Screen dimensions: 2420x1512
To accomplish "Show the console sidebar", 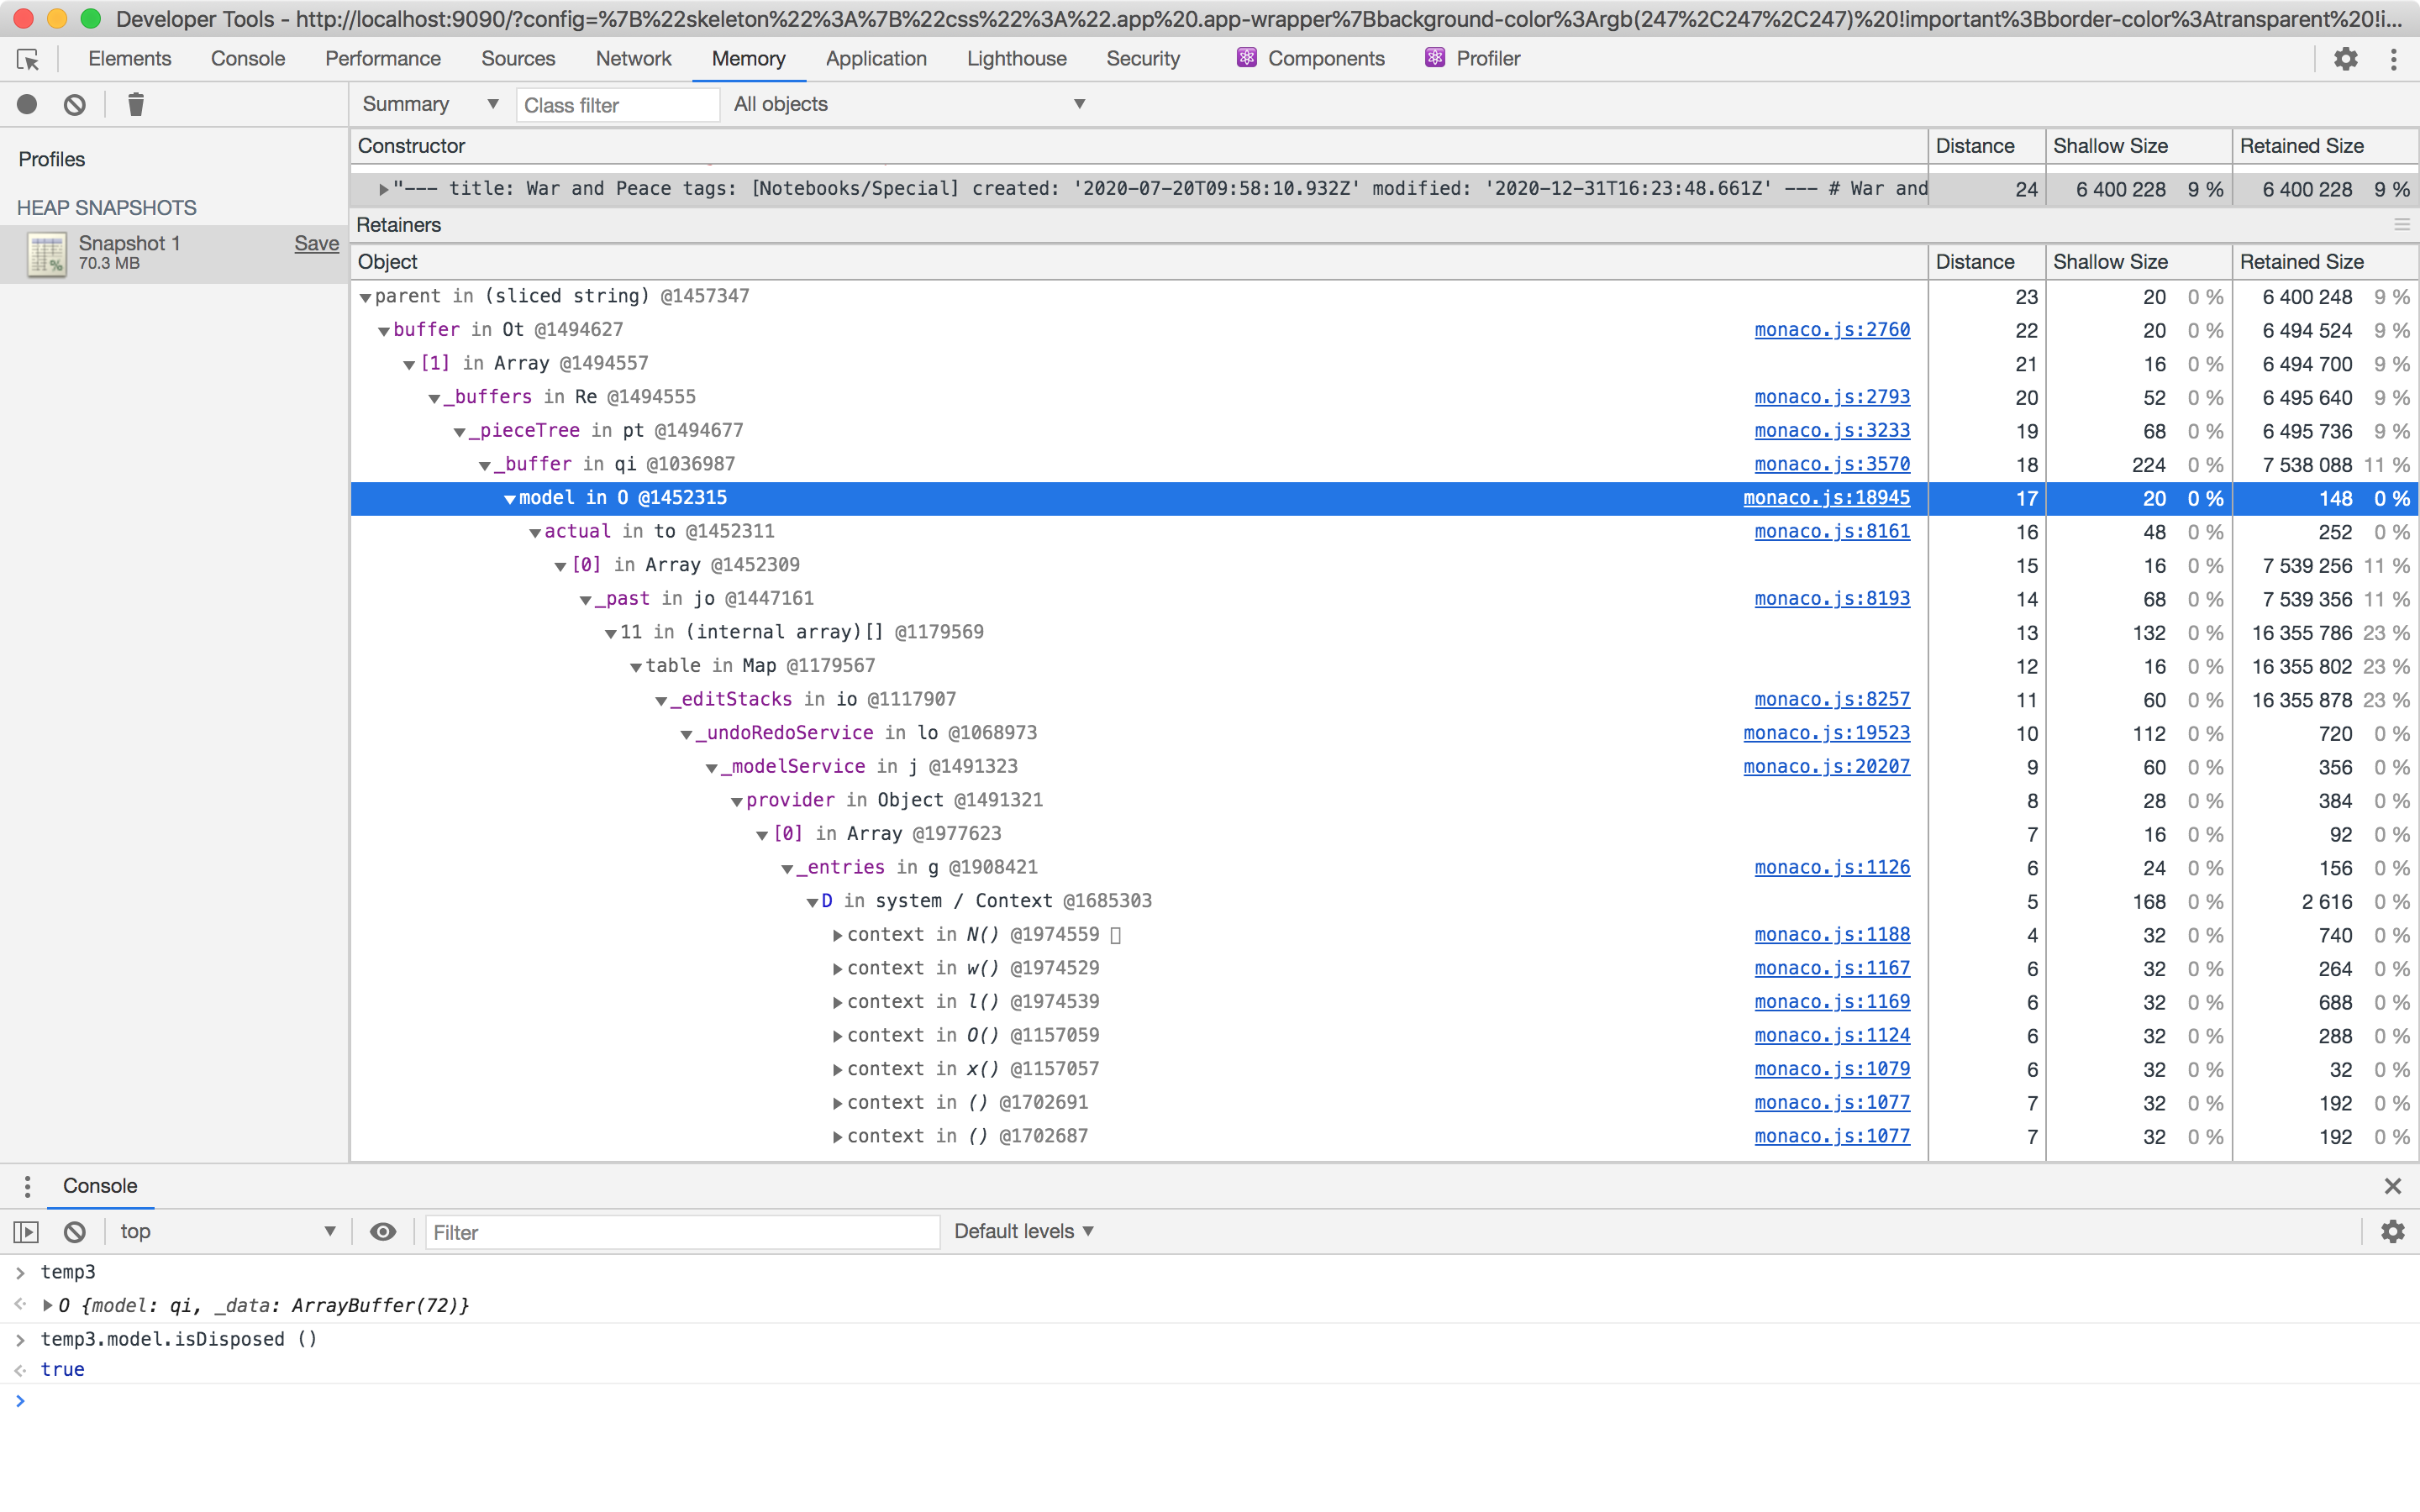I will (26, 1231).
